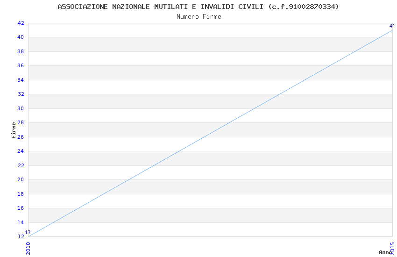The image size is (397, 257).
Task: Click y-axis value 26
Action: pyautogui.click(x=21, y=137)
